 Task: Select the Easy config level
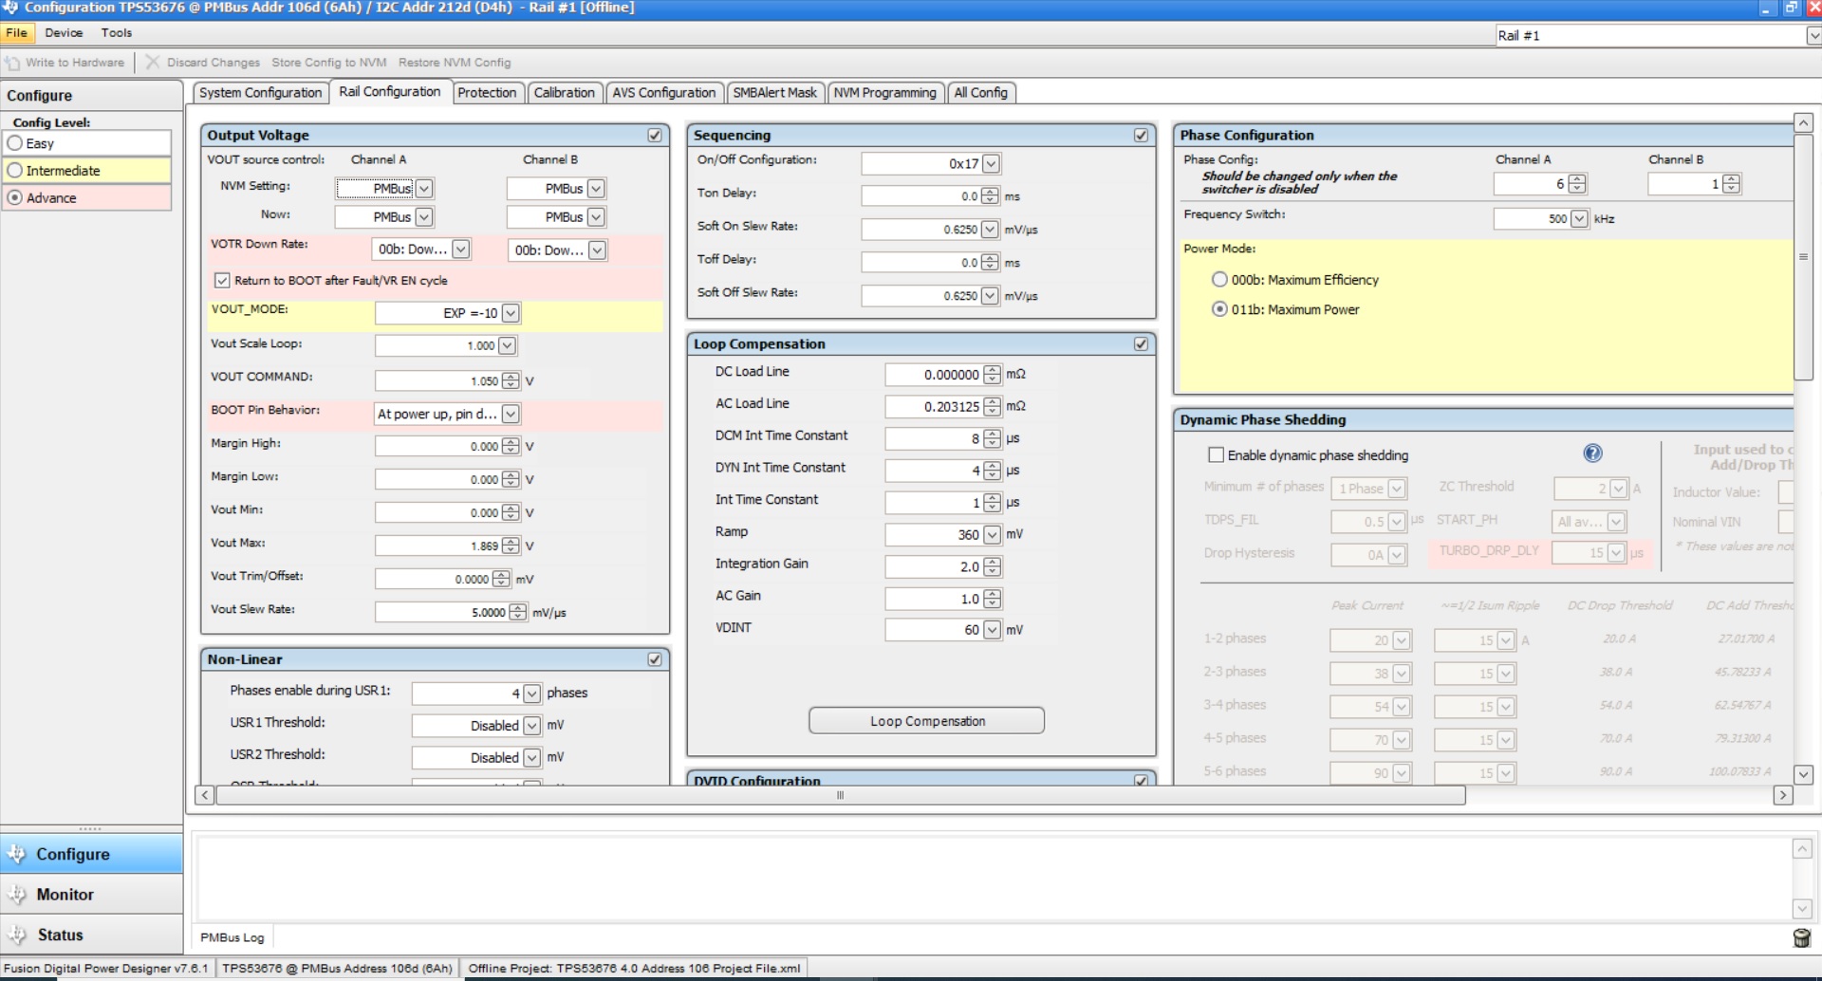coord(15,143)
